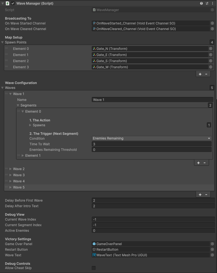Expand the Spawns list
This screenshot has height=273, width=217.
[30, 125]
